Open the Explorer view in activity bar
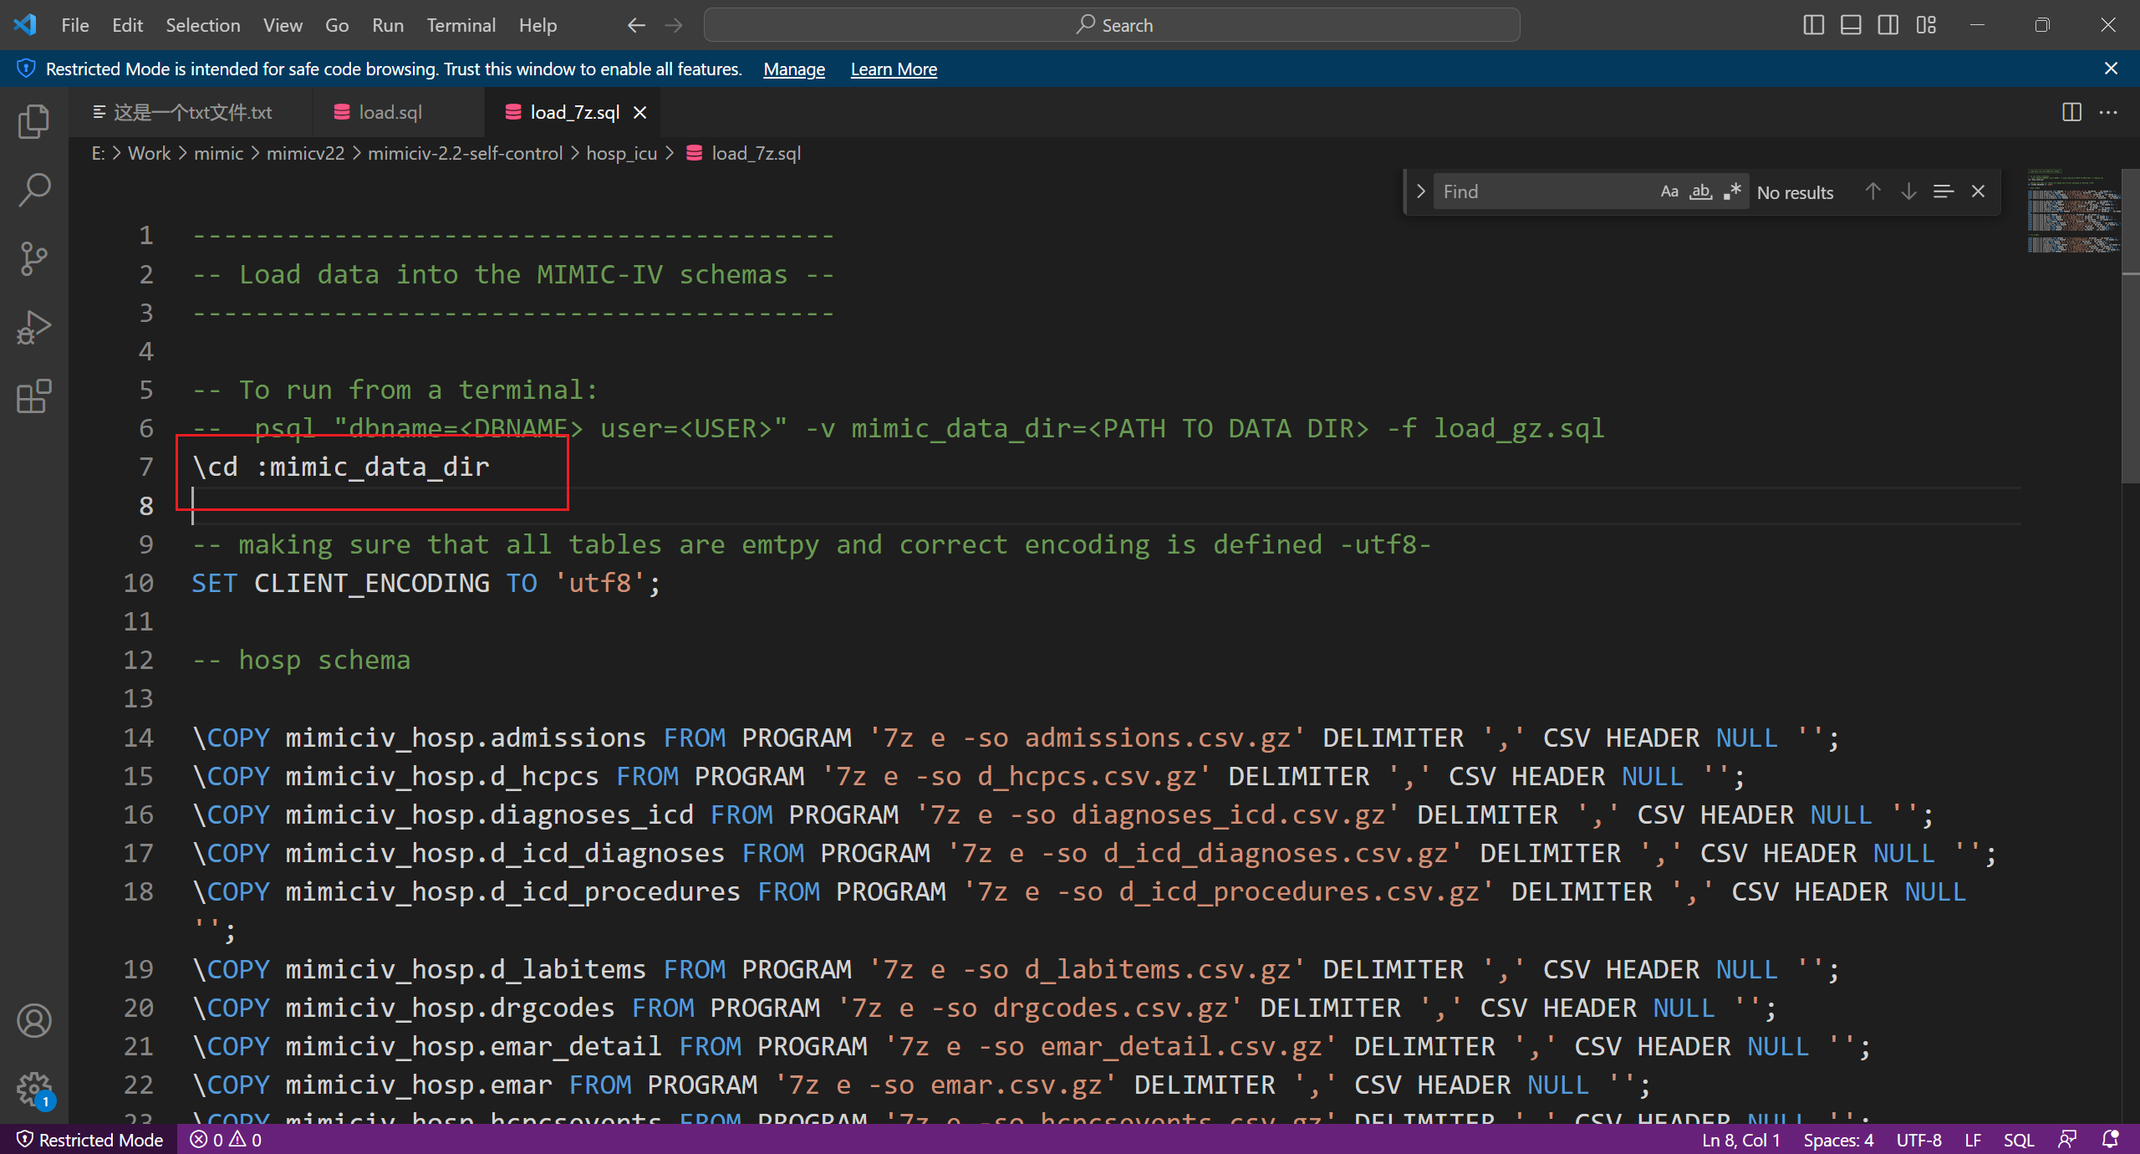The width and height of the screenshot is (2140, 1154). [33, 122]
